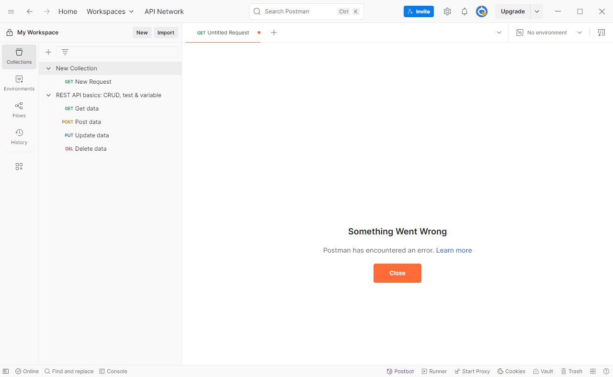Go forward with the right arrow
The height and width of the screenshot is (377, 613).
[47, 11]
